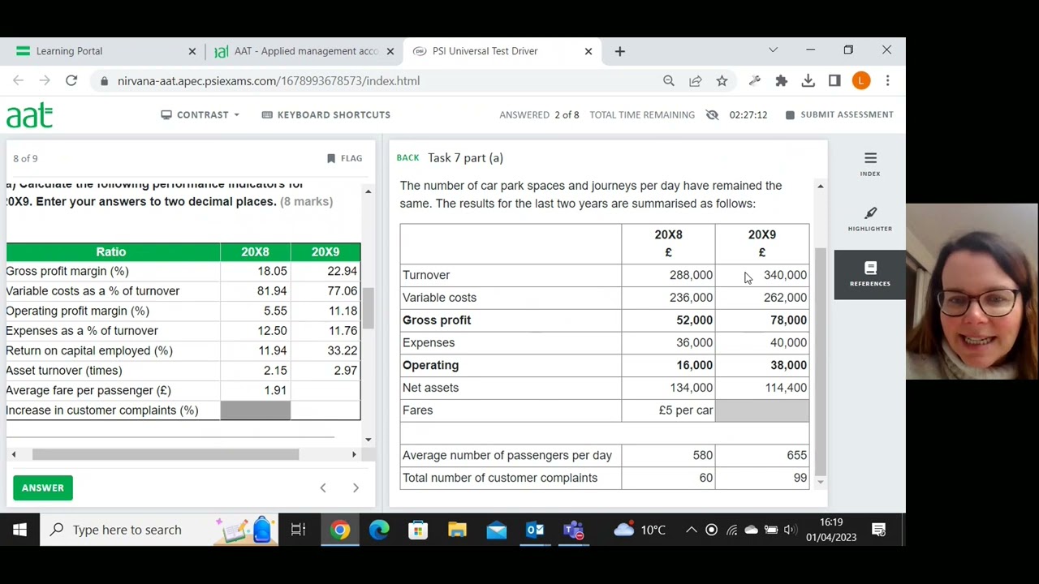This screenshot has width=1039, height=584.
Task: Click the horizontal scrollbar left arrow
Action: (x=14, y=454)
